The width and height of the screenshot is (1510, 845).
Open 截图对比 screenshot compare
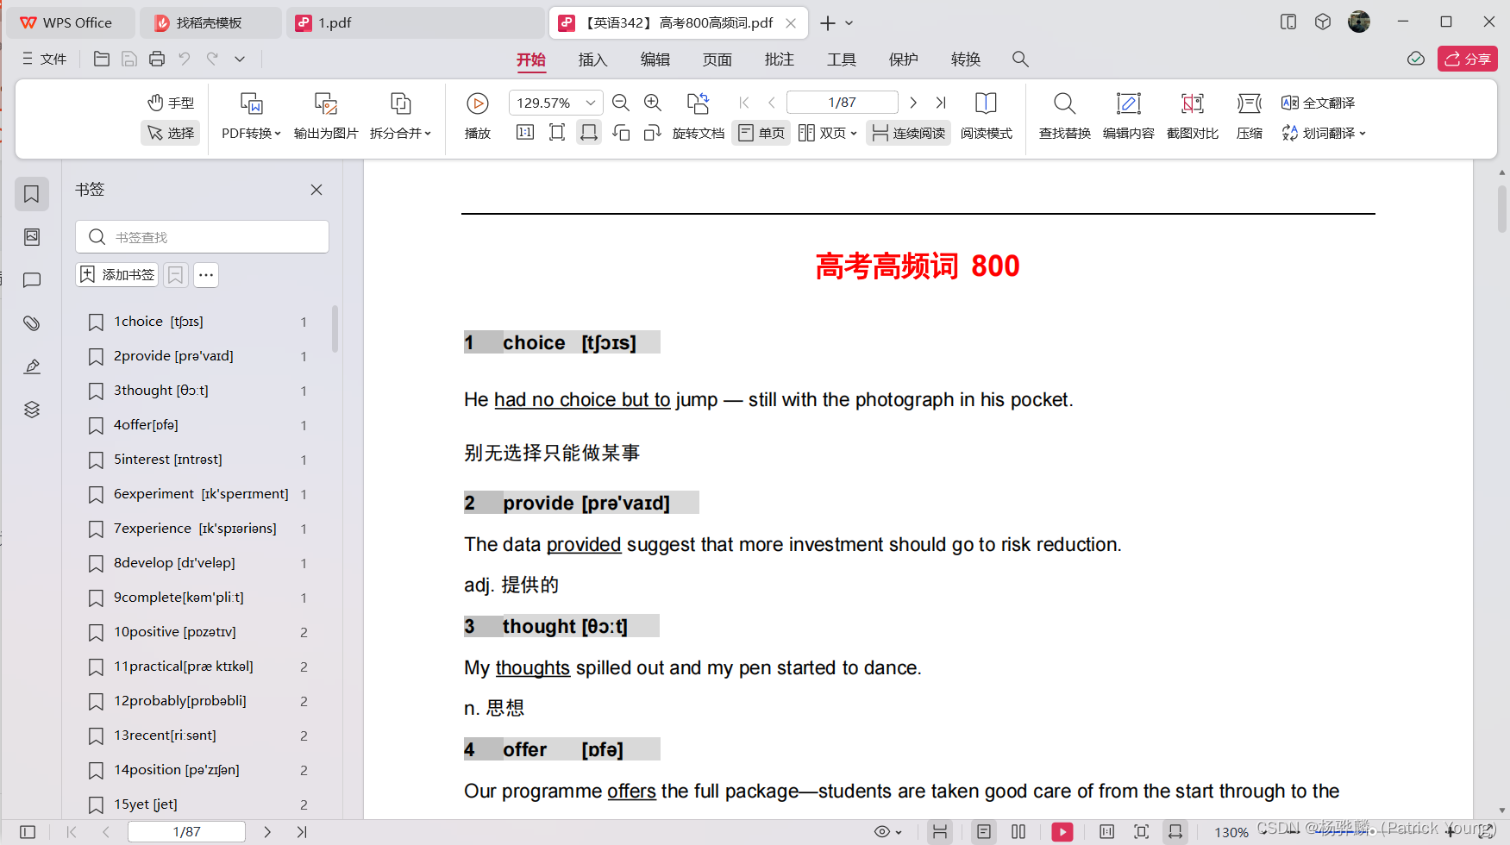click(x=1192, y=116)
